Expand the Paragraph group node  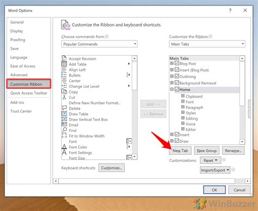[x=183, y=107]
